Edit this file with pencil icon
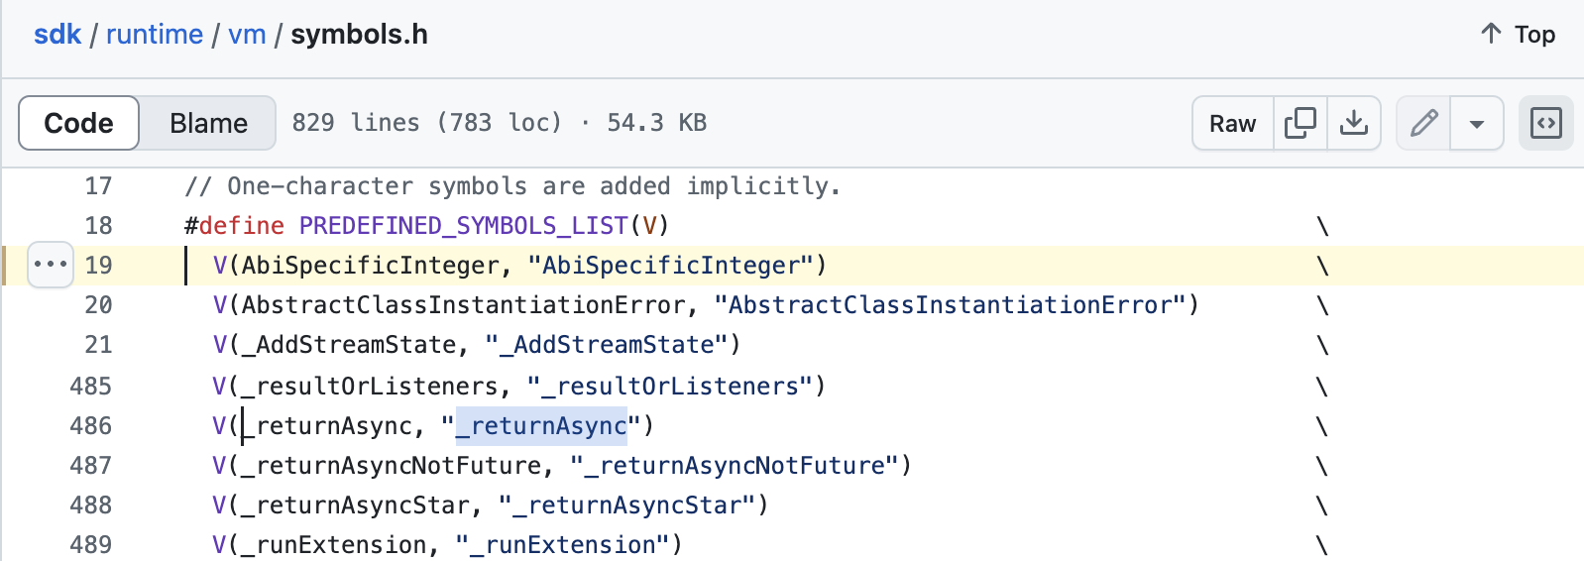This screenshot has width=1584, height=561. (1423, 123)
